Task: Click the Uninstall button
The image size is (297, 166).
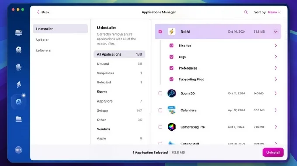Action: 273,153
